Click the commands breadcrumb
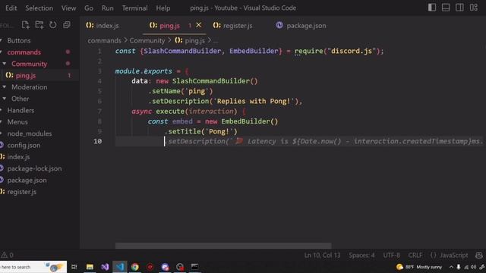The image size is (486, 273). tap(104, 40)
